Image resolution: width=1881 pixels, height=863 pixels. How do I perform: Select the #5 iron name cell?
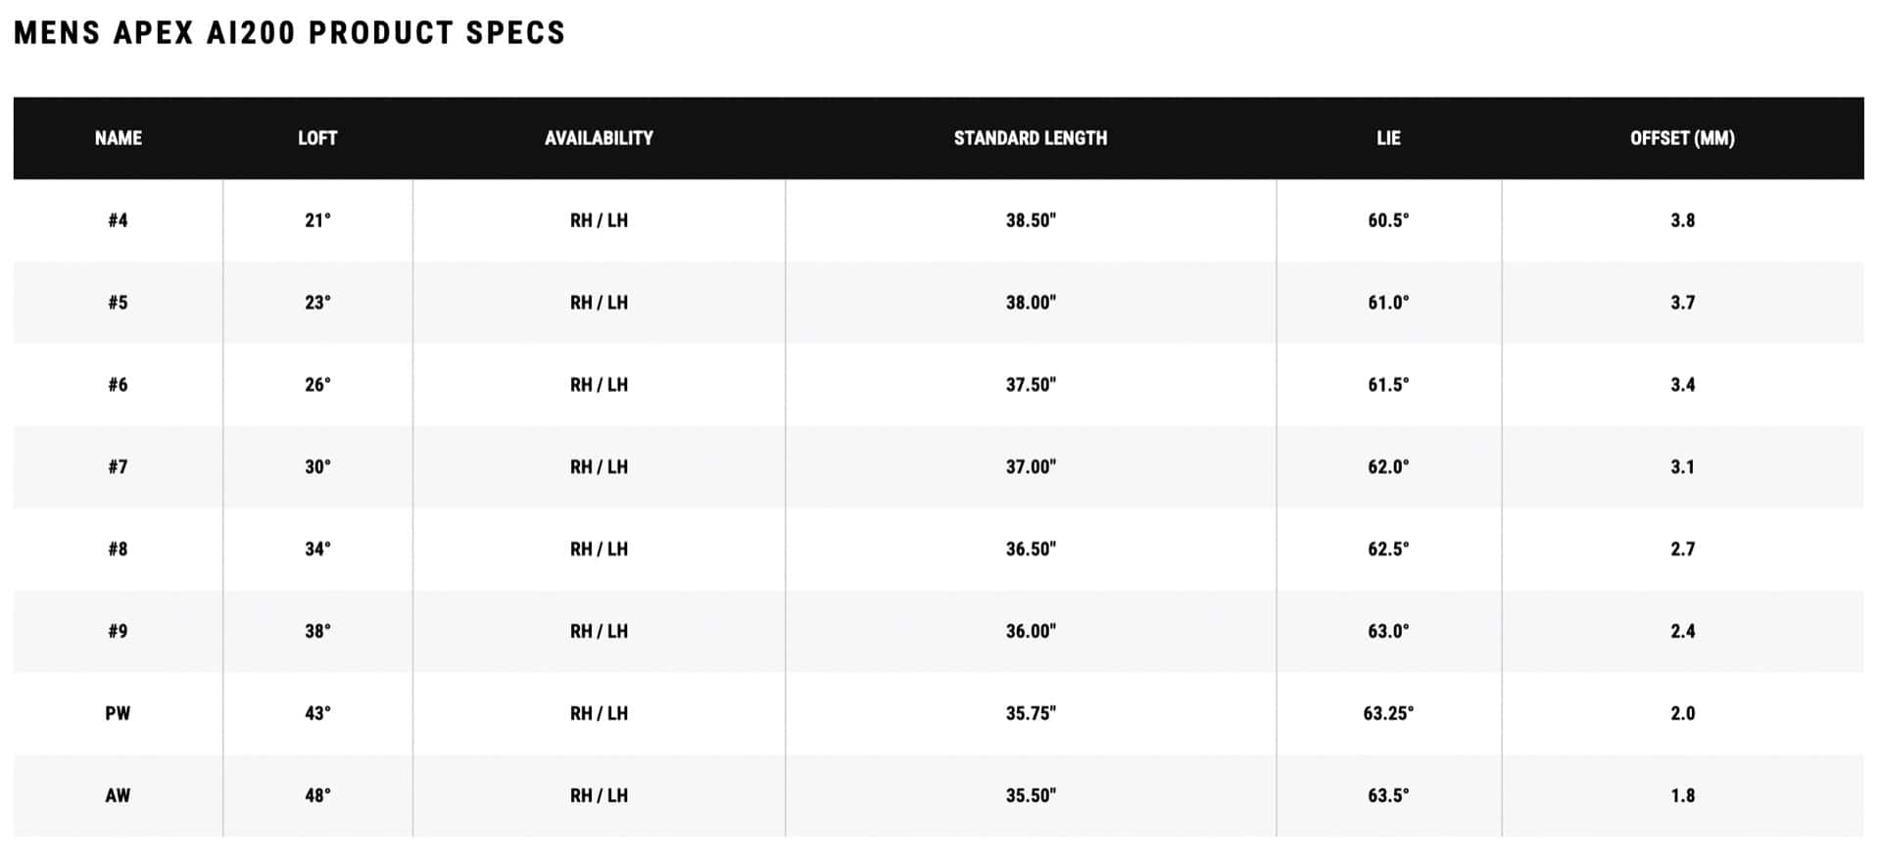(118, 303)
